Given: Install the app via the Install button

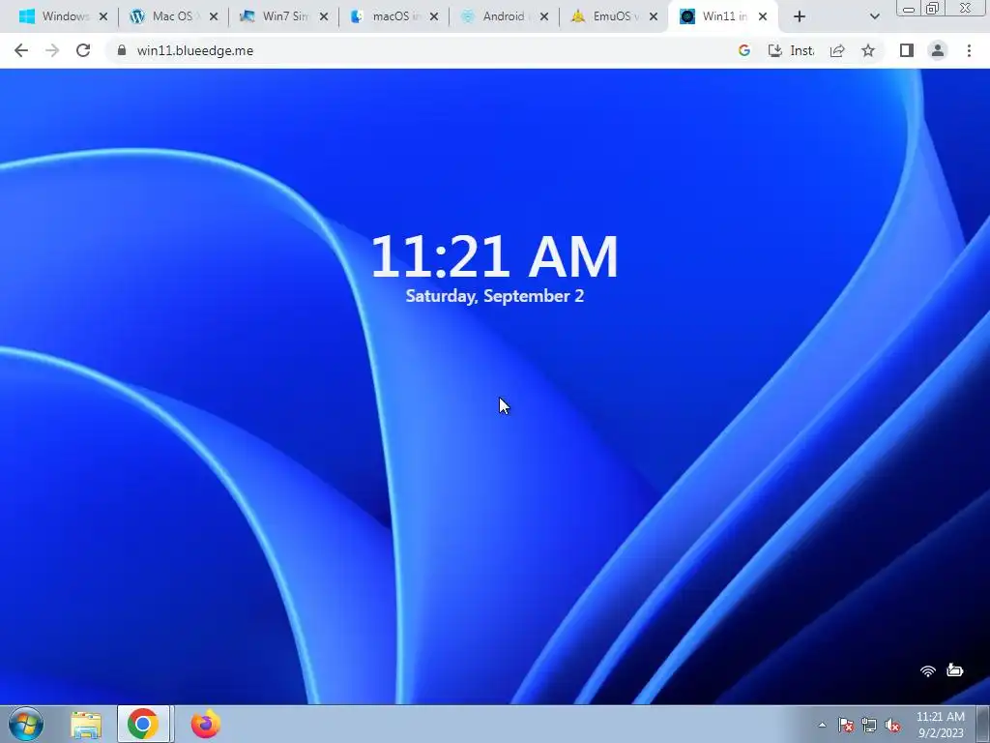Looking at the screenshot, I should pyautogui.click(x=791, y=50).
